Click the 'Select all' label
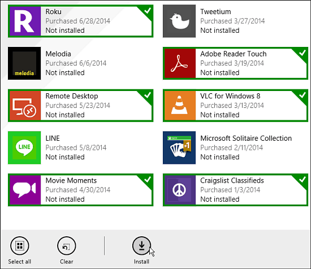The image size is (311, 269). click(x=20, y=262)
